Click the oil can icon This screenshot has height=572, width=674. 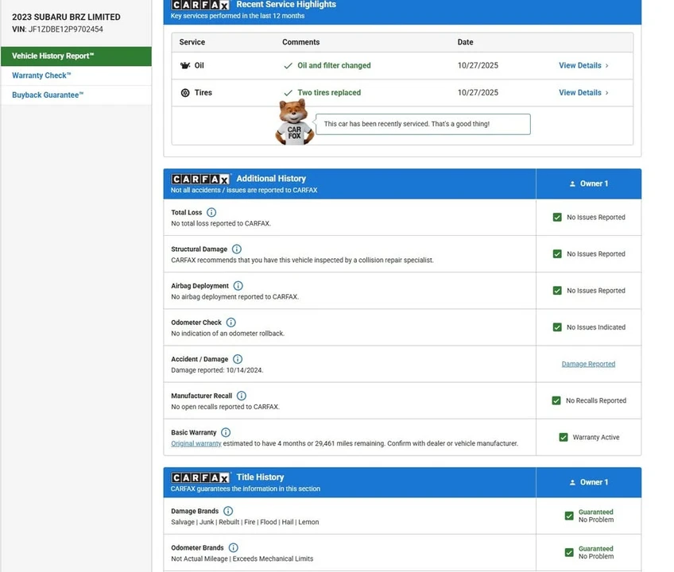pyautogui.click(x=185, y=65)
